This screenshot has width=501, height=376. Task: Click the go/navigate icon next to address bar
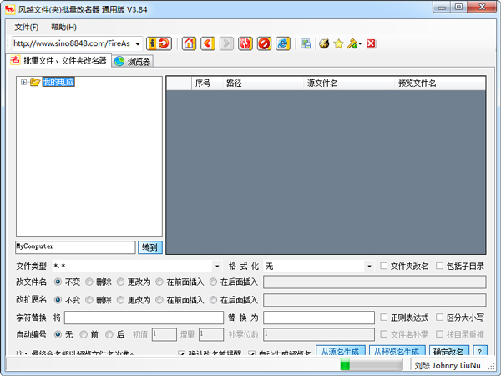pyautogui.click(x=159, y=43)
